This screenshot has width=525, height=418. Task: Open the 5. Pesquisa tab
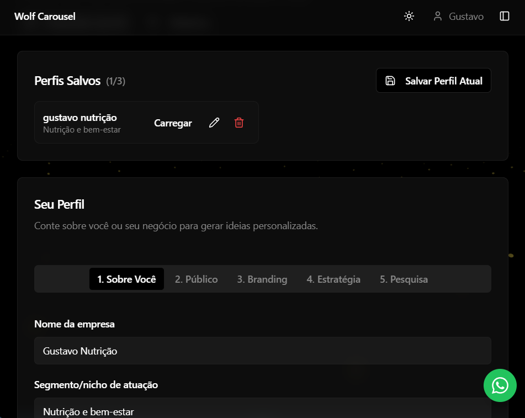pos(404,279)
